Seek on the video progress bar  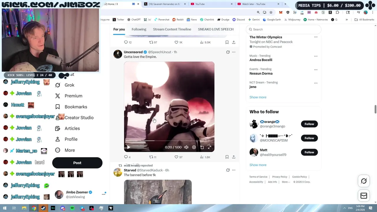click(x=169, y=141)
